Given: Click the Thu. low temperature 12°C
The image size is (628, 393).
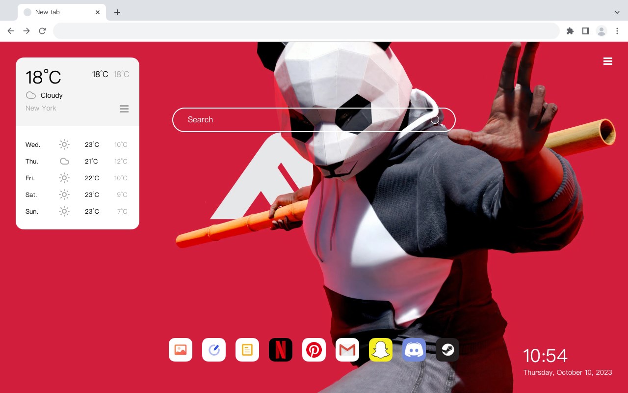Looking at the screenshot, I should click(x=121, y=161).
